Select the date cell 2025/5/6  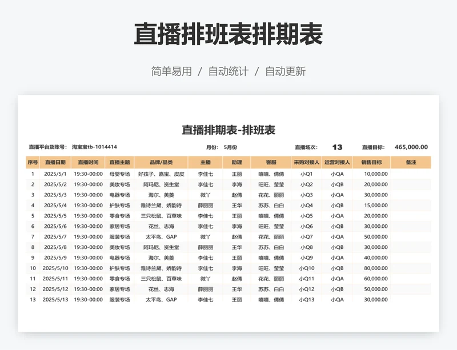55,227
